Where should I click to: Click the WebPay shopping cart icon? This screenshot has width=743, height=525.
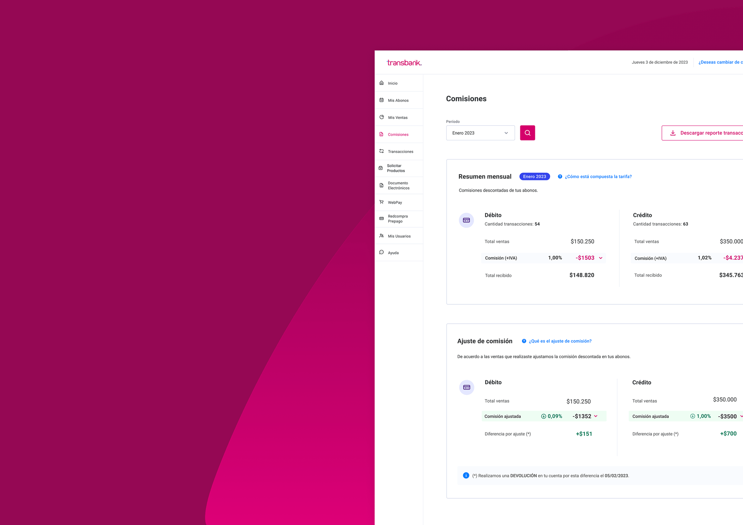click(382, 202)
